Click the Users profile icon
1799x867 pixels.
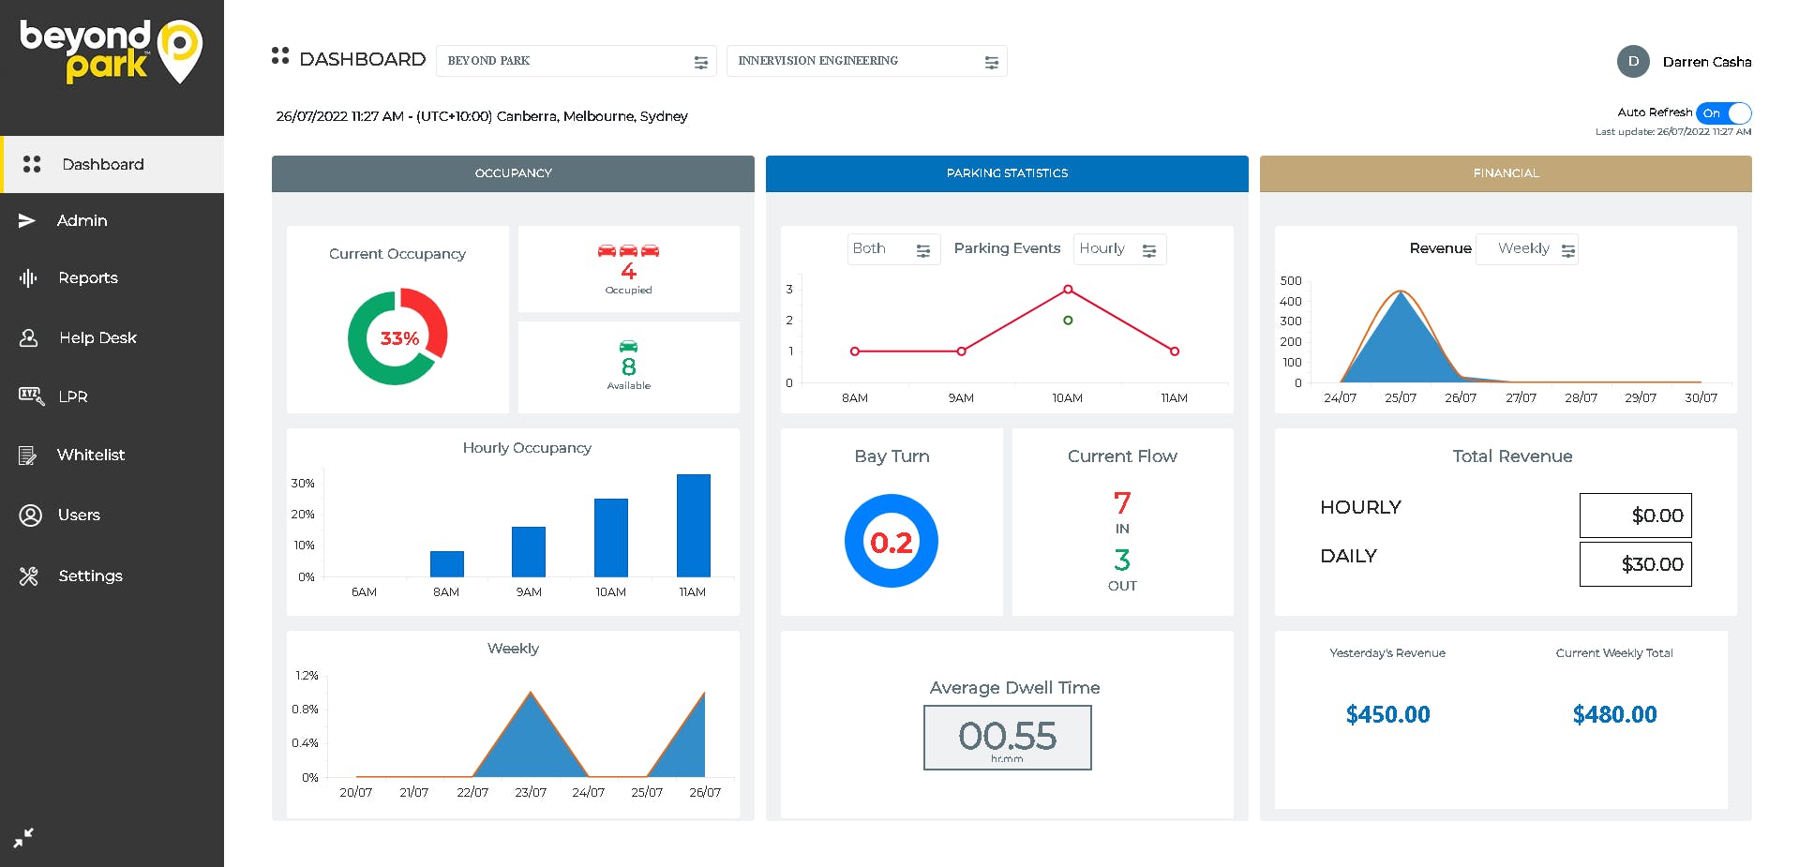pyautogui.click(x=31, y=515)
